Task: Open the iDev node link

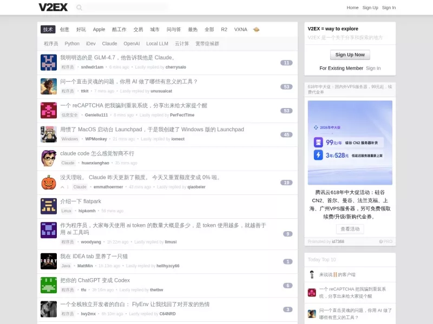Action: [x=90, y=44]
